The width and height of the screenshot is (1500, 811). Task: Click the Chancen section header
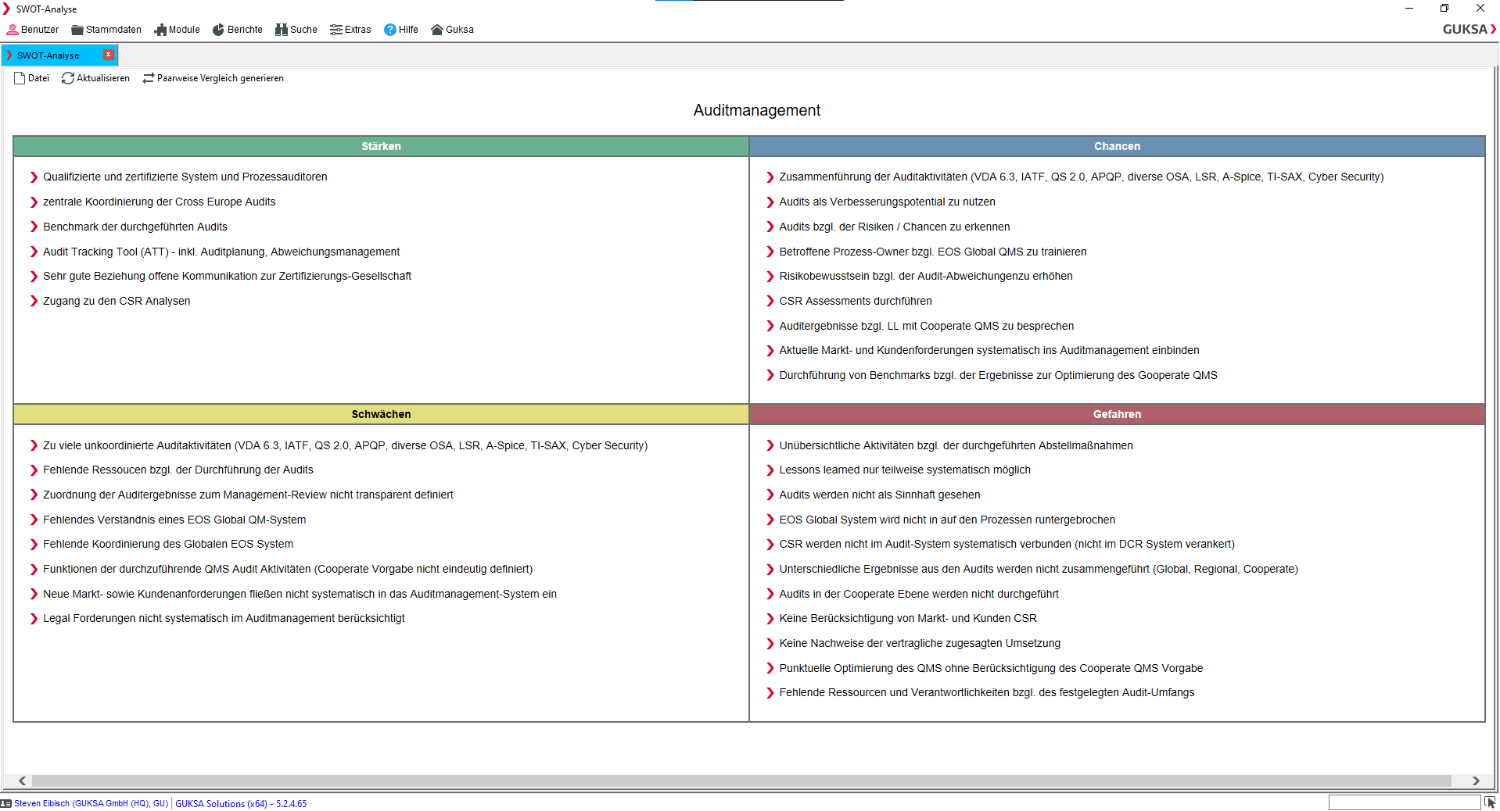pos(1117,146)
